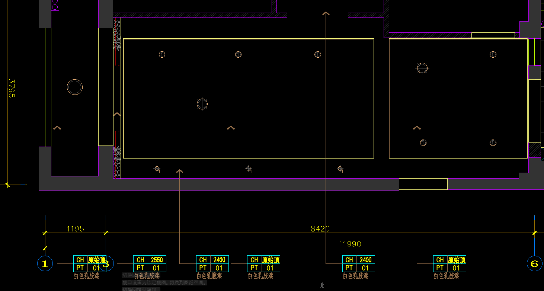This screenshot has height=291, width=544.
Task: Select the 11990 overall dimension text
Action: [350, 244]
